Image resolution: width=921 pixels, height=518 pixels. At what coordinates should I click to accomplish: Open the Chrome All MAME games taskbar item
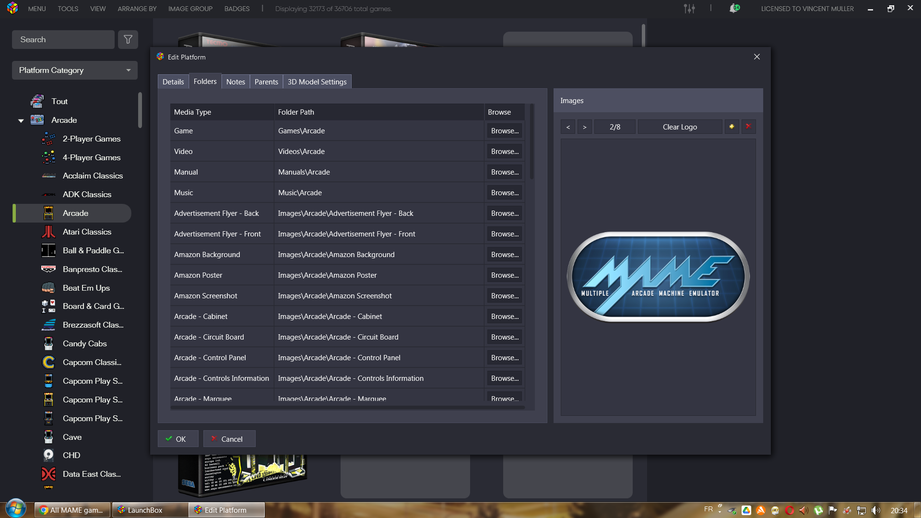coord(72,510)
